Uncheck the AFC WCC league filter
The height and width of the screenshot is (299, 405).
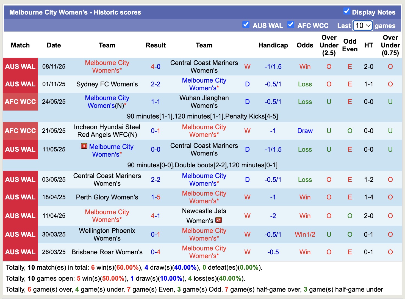click(x=291, y=25)
